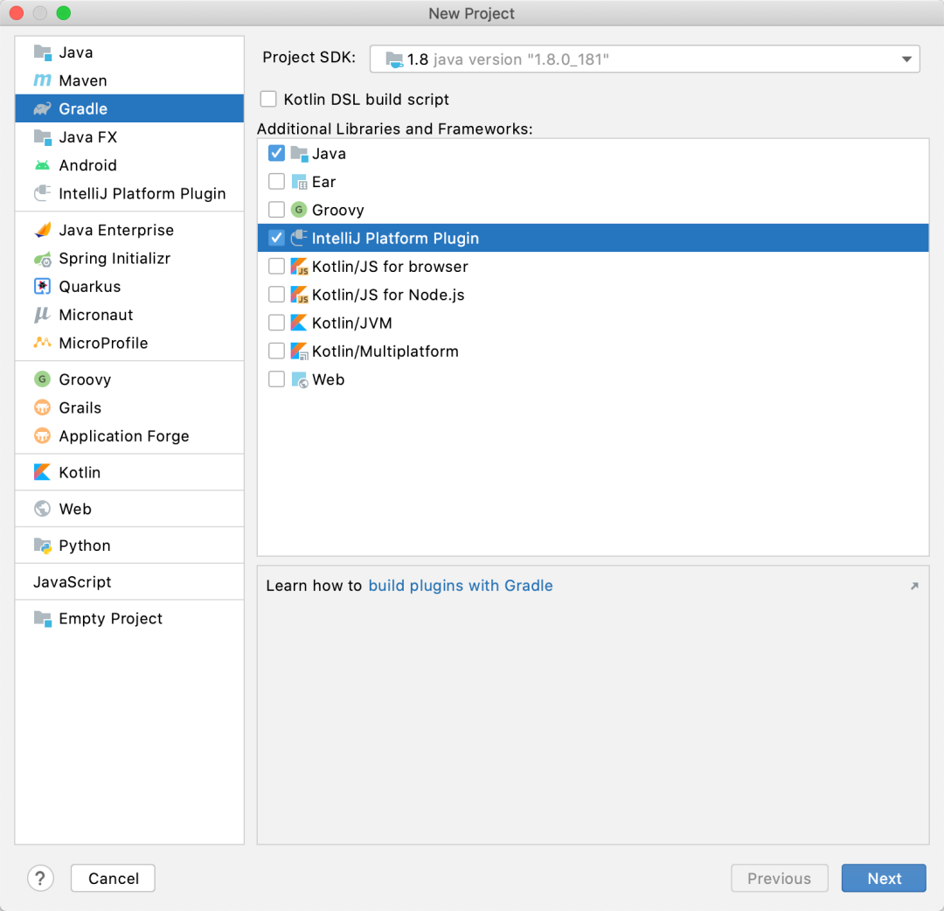Select the 'Kotlin/JS for Node.js' text

click(x=388, y=295)
